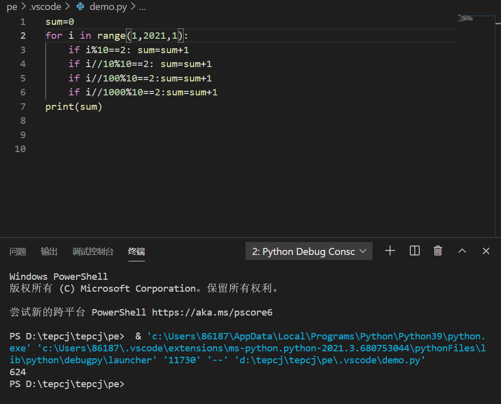The width and height of the screenshot is (501, 404).
Task: Click the Microsoft Corporation copyright line
Action: click(x=144, y=288)
